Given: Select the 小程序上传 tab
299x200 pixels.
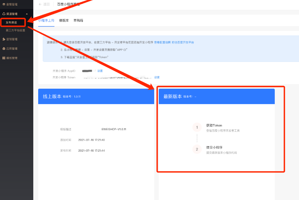Looking at the screenshot, I should coord(46,20).
